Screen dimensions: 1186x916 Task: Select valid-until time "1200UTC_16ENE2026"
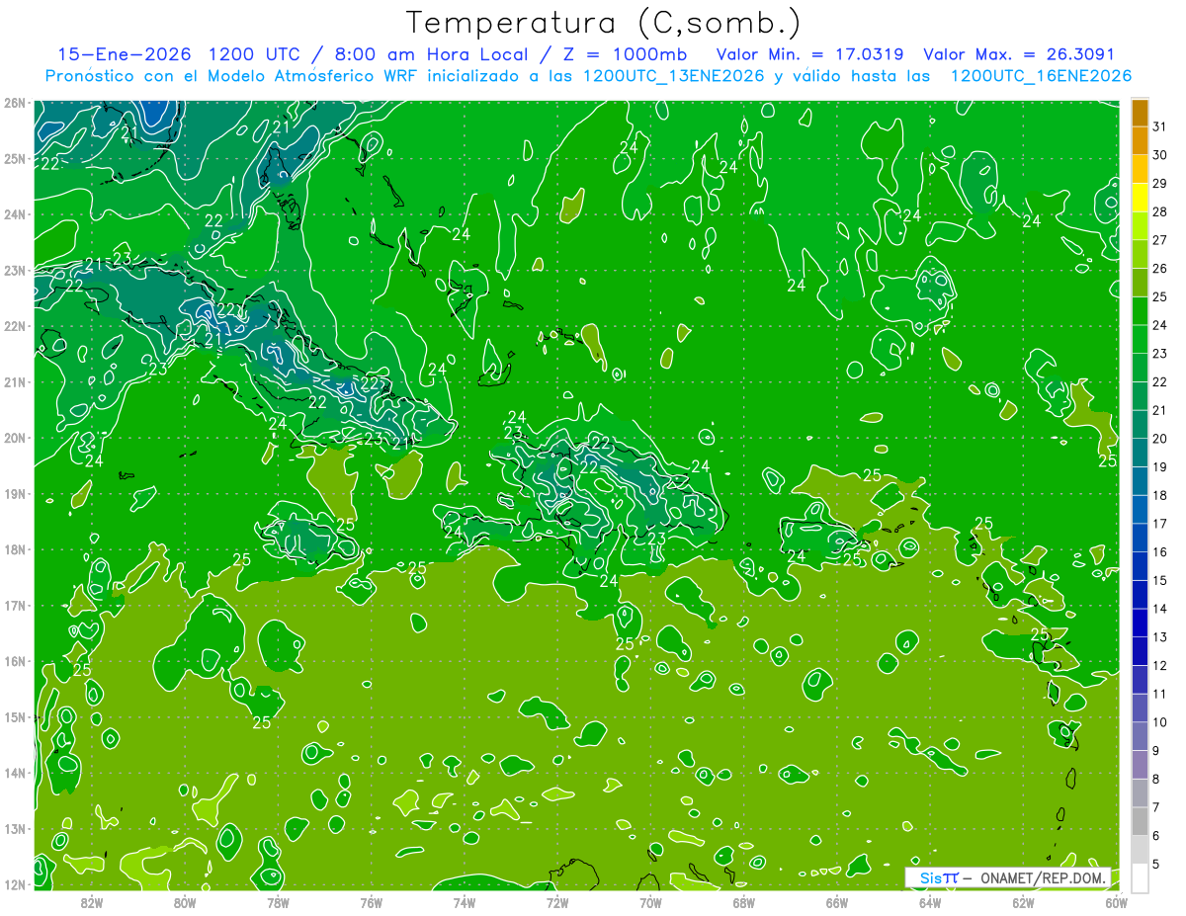1041,76
